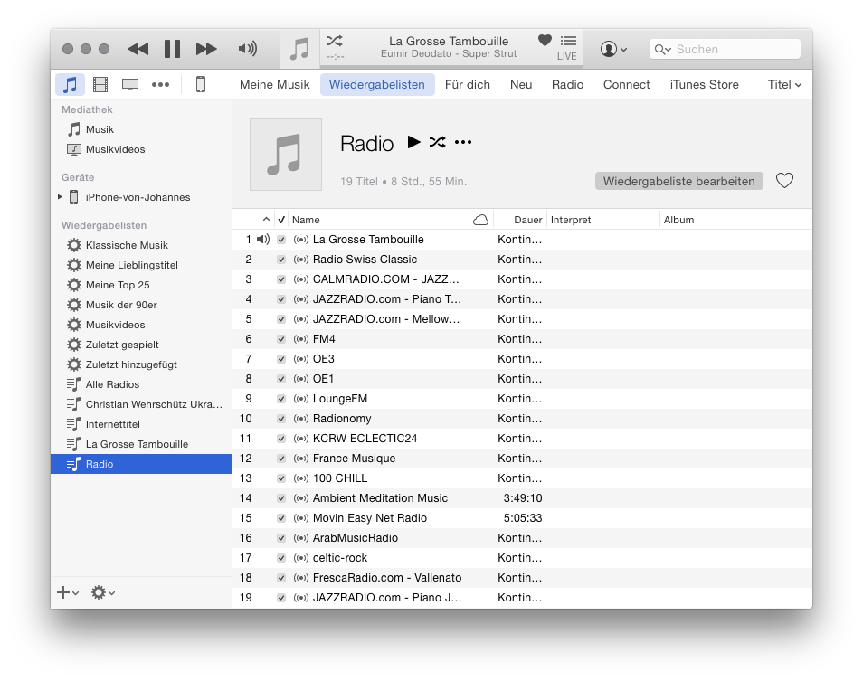The width and height of the screenshot is (863, 681).
Task: Skip forward to next track
Action: pyautogui.click(x=206, y=49)
